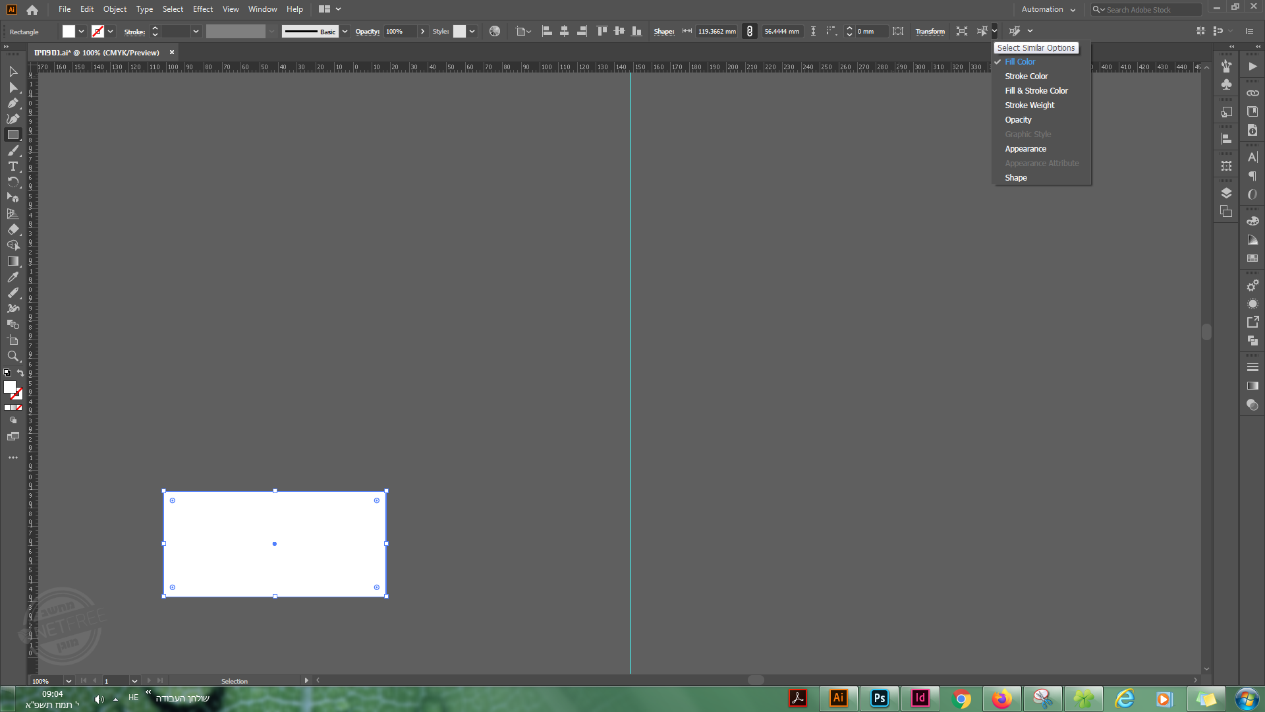Click the white fill color swatch
This screenshot has width=1265, height=712.
tap(69, 31)
